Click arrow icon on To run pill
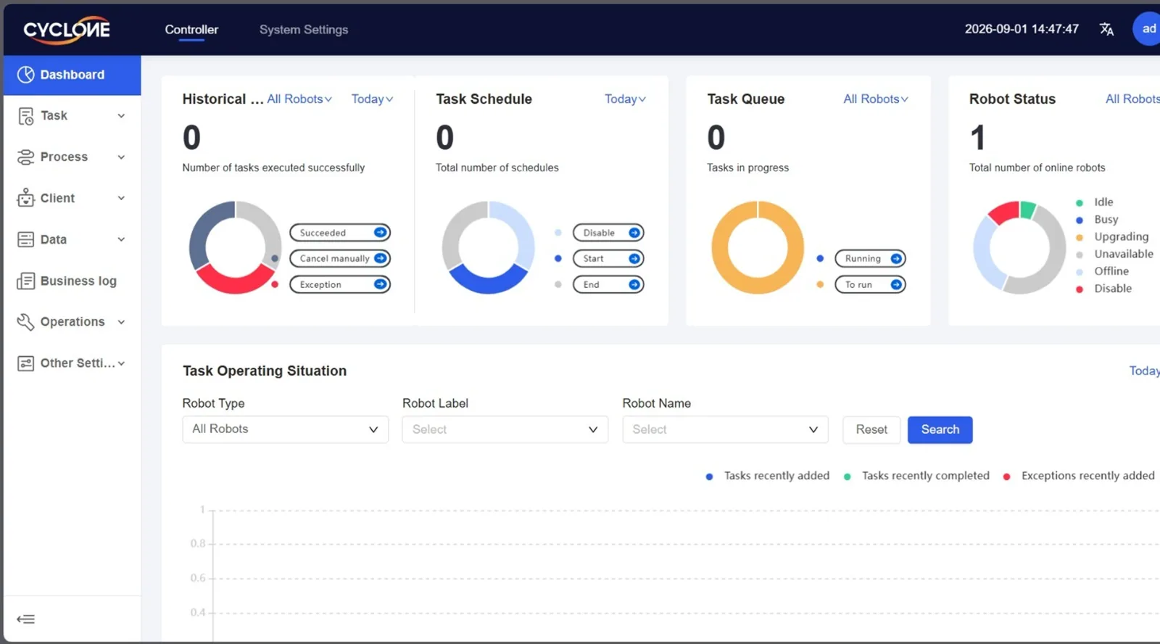 tap(896, 284)
